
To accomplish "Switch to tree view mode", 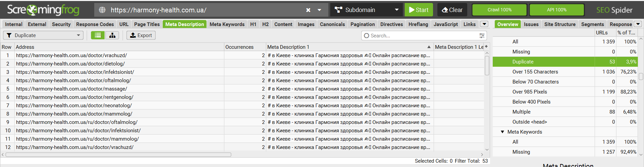I will tap(112, 35).
